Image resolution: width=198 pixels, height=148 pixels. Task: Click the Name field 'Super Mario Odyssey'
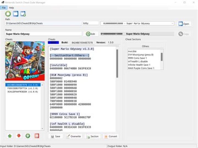click(43, 34)
